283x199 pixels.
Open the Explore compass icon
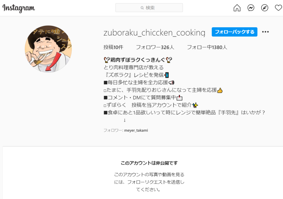coord(264,8)
